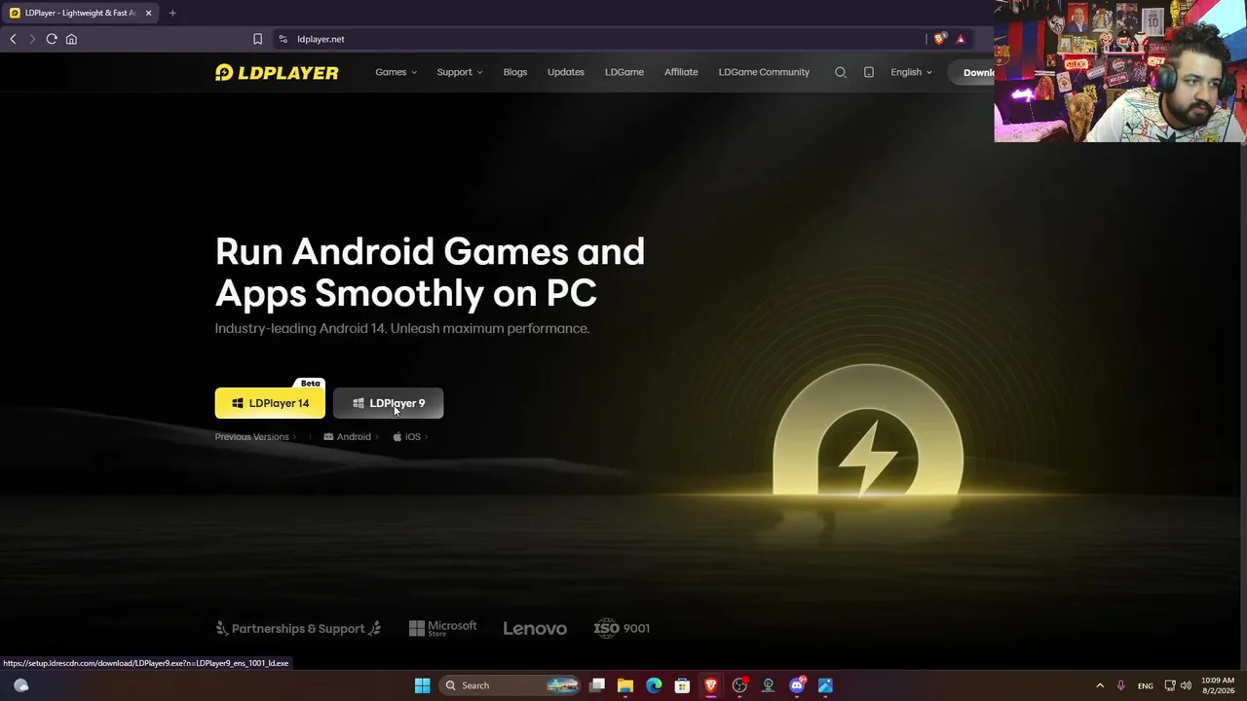Screen dimensions: 1247x701
Task: Reload the page with the refresh icon
Action: [52, 39]
